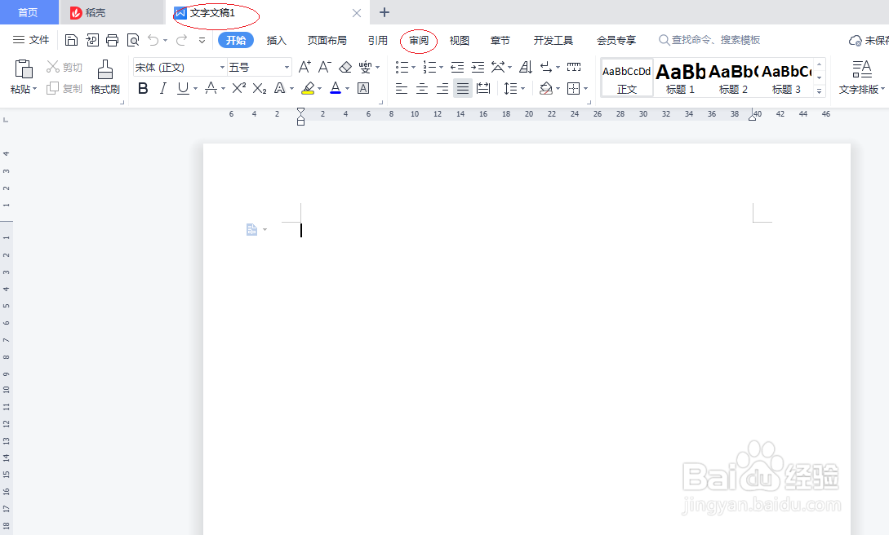Select the Format Painter (格式刷)
This screenshot has height=535, width=889.
pyautogui.click(x=104, y=77)
